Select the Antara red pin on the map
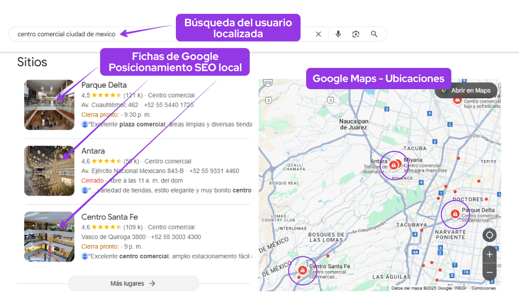The height and width of the screenshot is (304, 519). (393, 164)
